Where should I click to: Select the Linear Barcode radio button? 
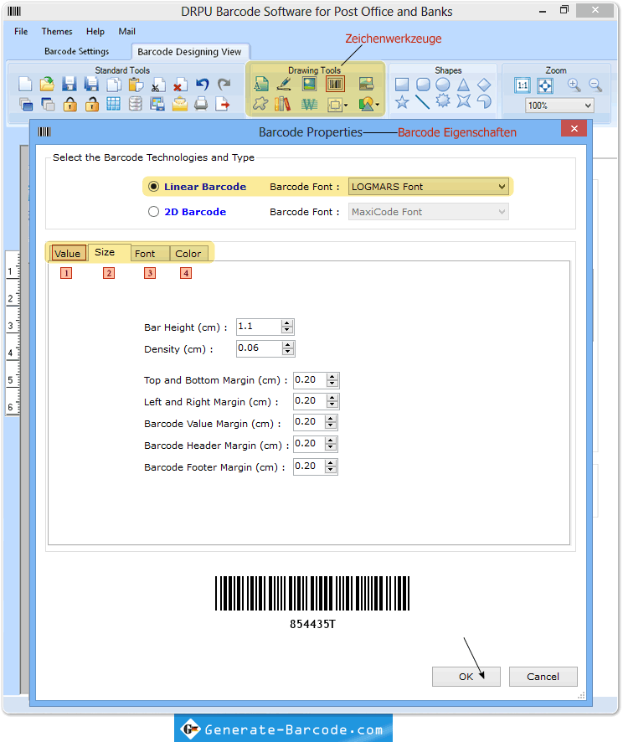(153, 187)
